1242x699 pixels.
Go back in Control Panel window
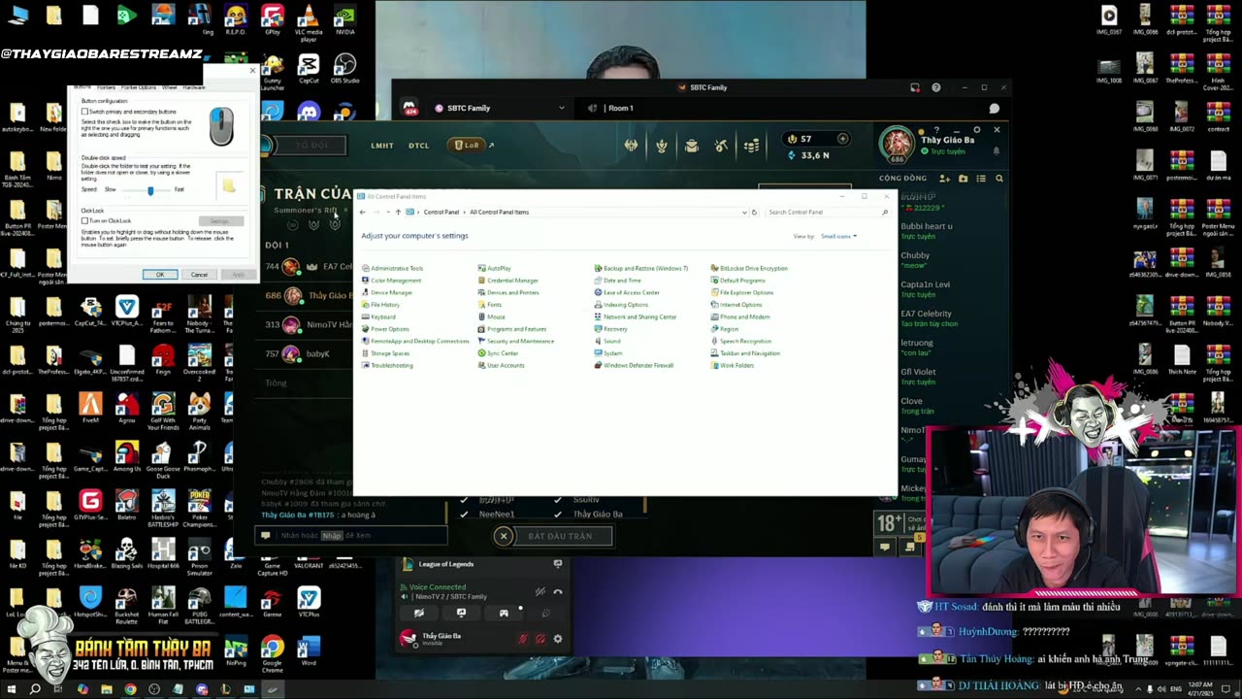pos(363,212)
